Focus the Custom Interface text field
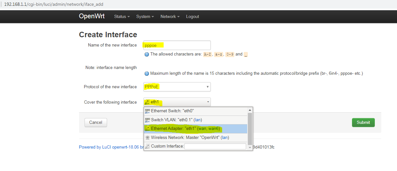This screenshot has height=171, width=397. pos(215,146)
